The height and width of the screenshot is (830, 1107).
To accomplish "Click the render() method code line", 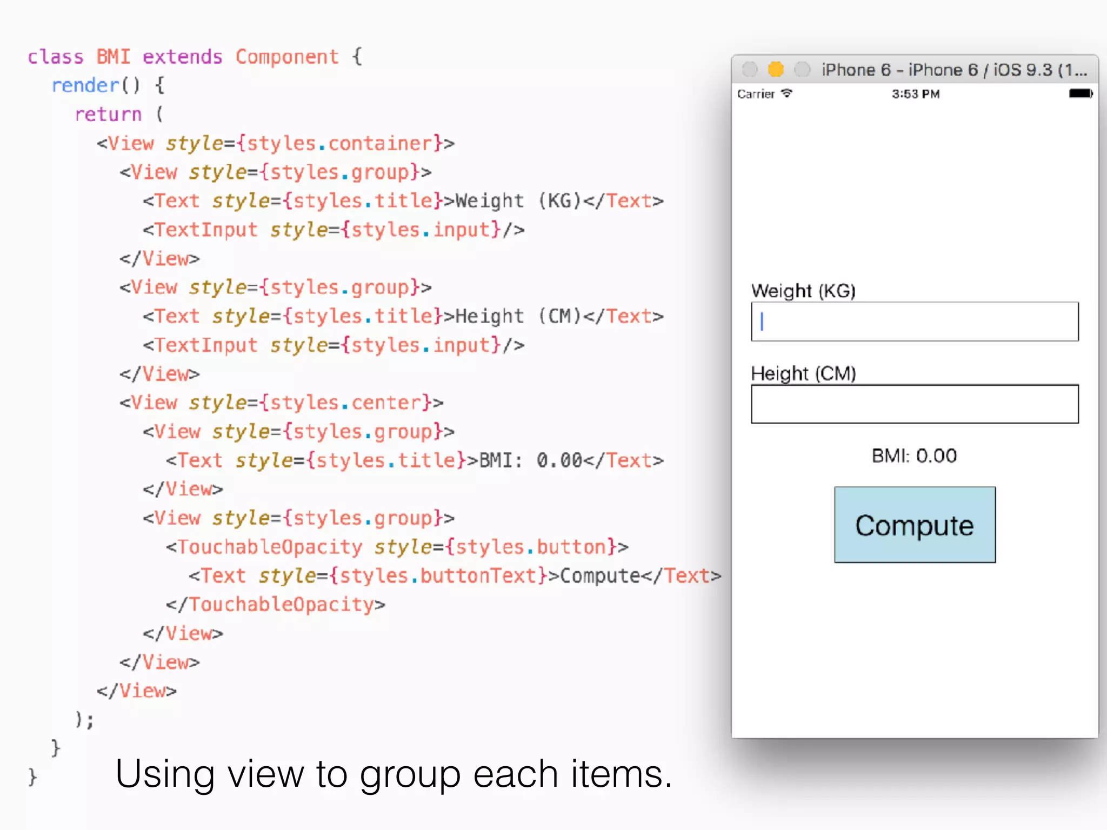I will coord(108,85).
